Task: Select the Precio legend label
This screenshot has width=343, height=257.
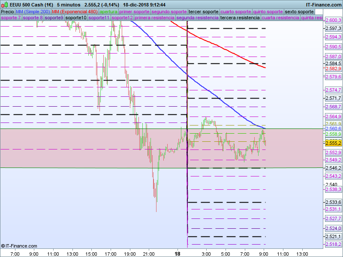Action: [x=8, y=12]
